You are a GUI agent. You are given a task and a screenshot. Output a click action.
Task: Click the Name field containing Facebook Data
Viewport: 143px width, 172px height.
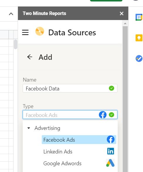click(70, 88)
